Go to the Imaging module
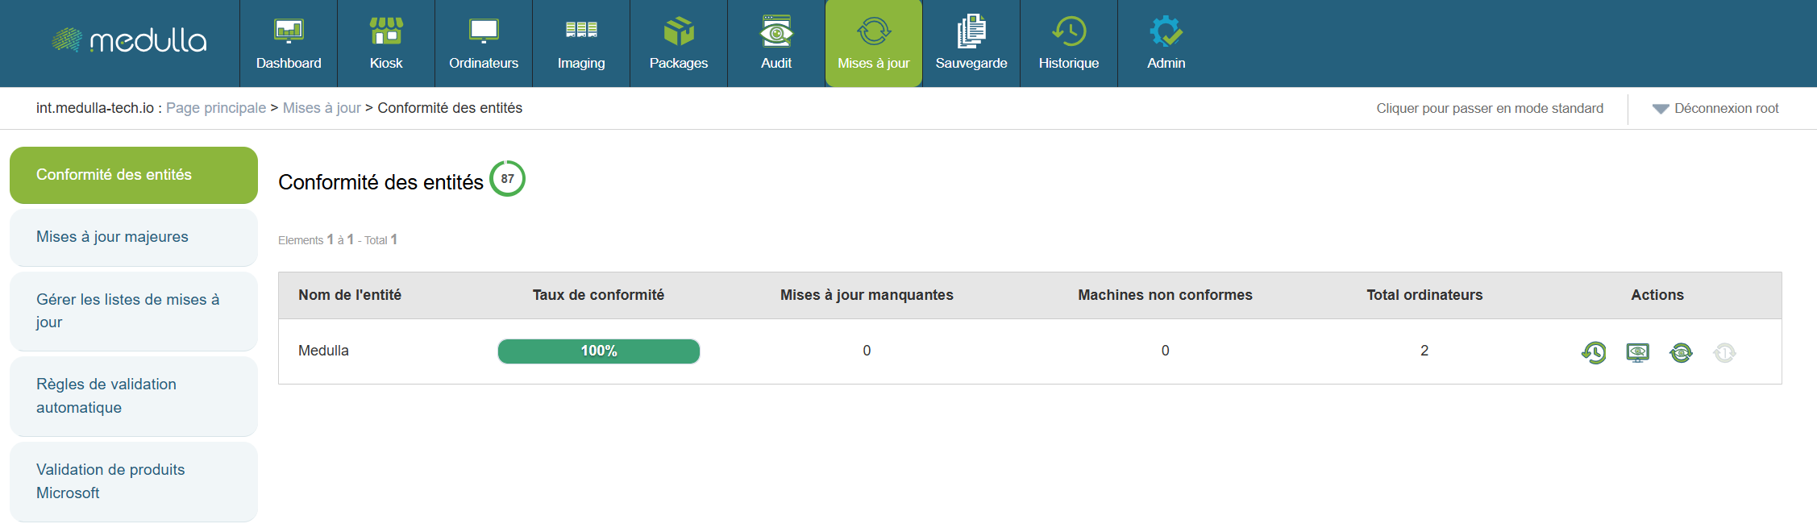Viewport: 1817px width, 528px height. pyautogui.click(x=580, y=44)
